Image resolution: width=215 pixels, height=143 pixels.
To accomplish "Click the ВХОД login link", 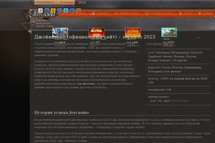I will point(82,2).
